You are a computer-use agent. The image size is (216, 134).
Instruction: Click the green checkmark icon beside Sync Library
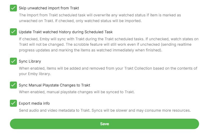tap(13, 61)
